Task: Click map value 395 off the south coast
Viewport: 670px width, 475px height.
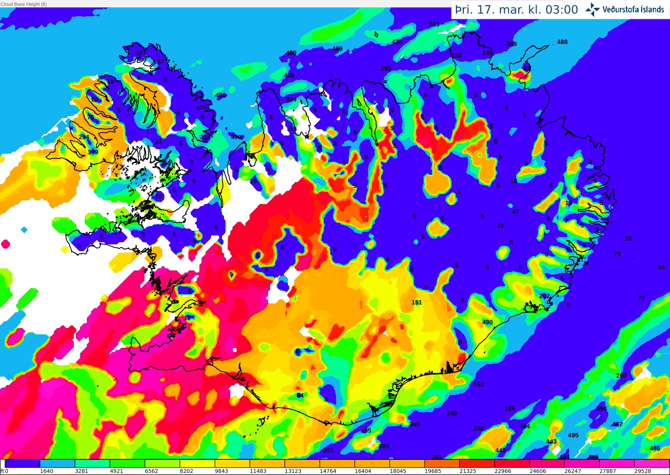Action: pos(366,431)
